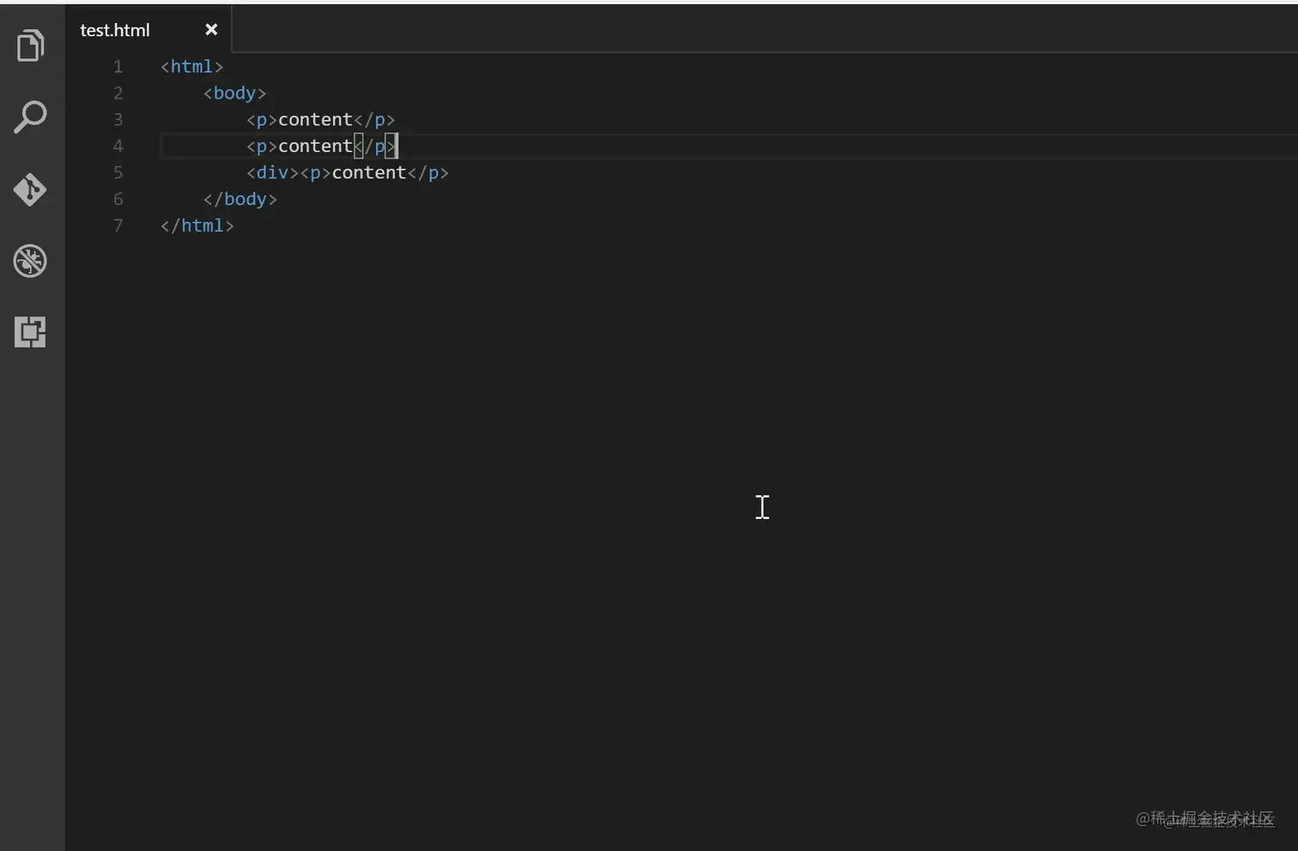Open the Extensions view
This screenshot has width=1298, height=851.
click(31, 332)
